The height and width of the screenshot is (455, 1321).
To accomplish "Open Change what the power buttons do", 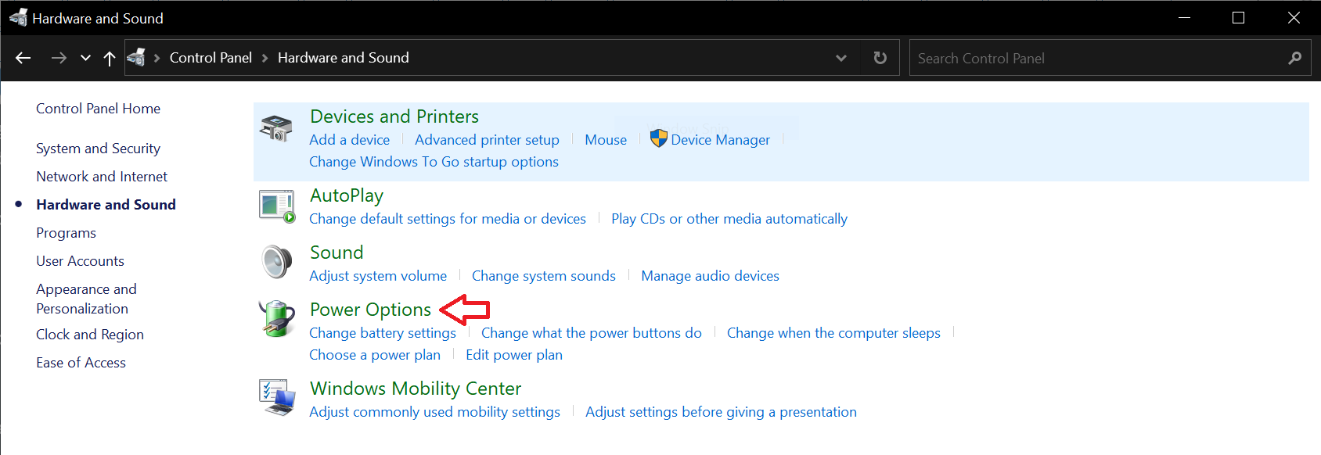I will pyautogui.click(x=591, y=333).
